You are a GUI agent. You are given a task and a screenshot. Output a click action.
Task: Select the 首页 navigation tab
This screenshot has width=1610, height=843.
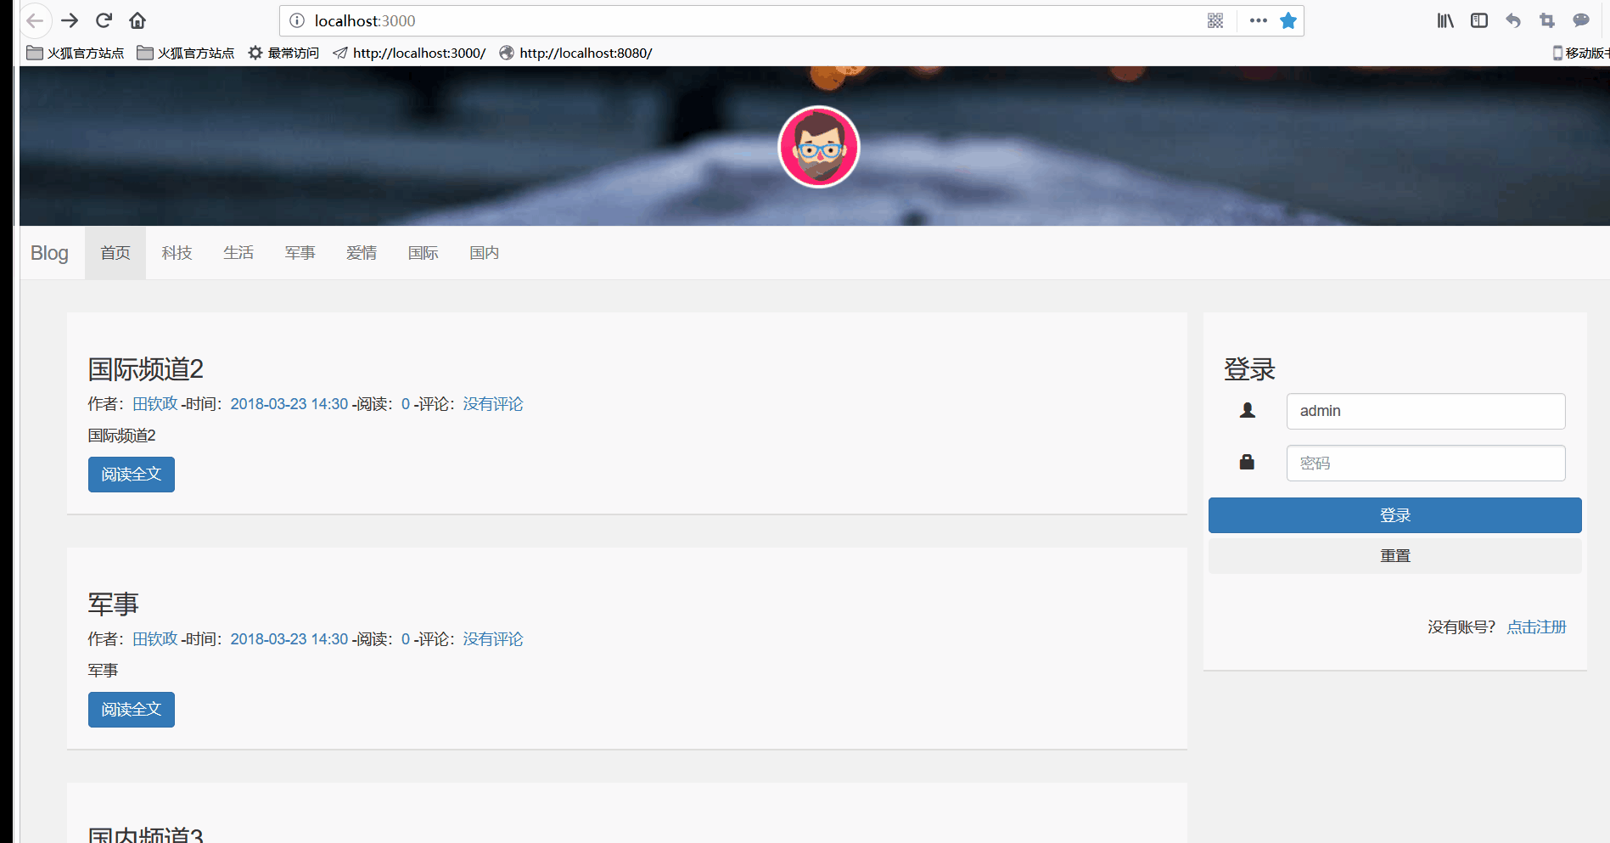[x=115, y=253]
